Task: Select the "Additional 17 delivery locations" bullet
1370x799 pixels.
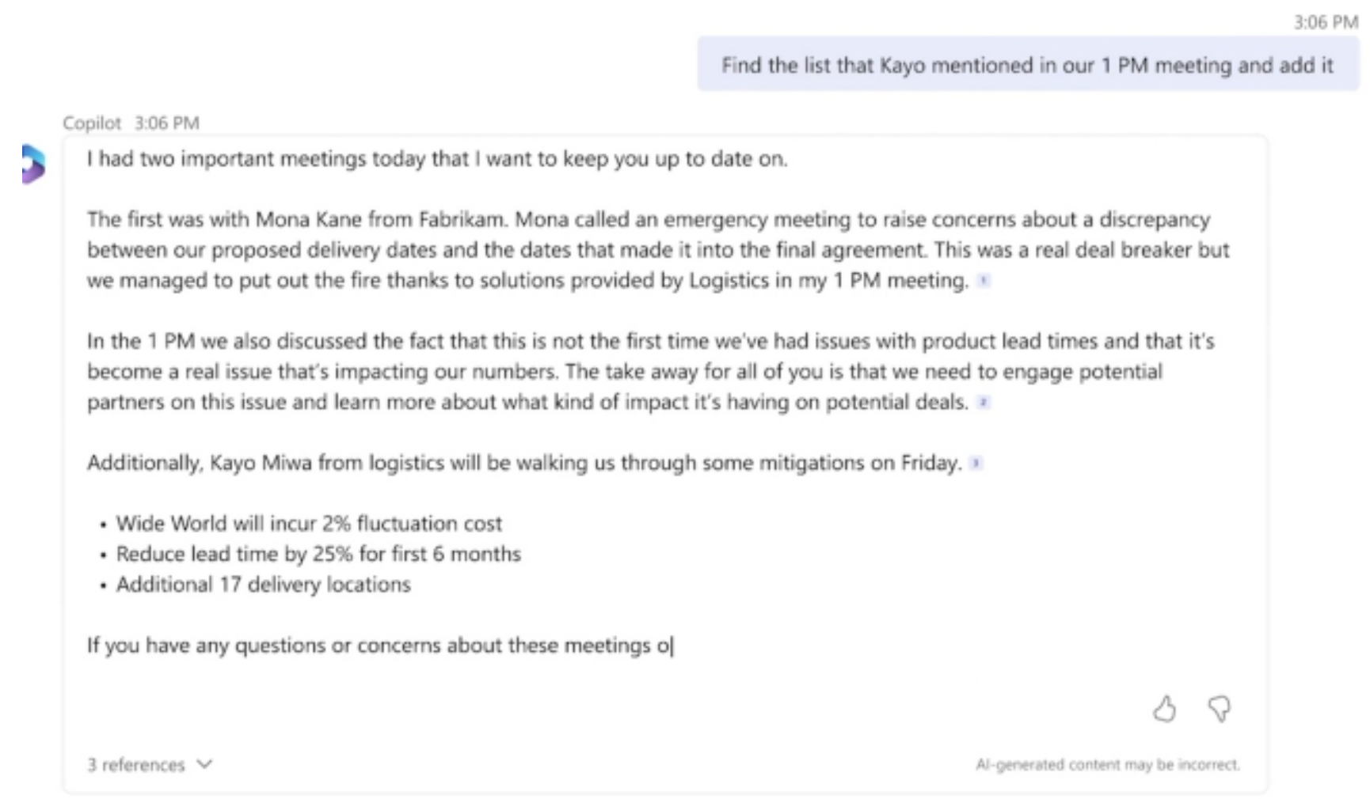Action: coord(264,585)
